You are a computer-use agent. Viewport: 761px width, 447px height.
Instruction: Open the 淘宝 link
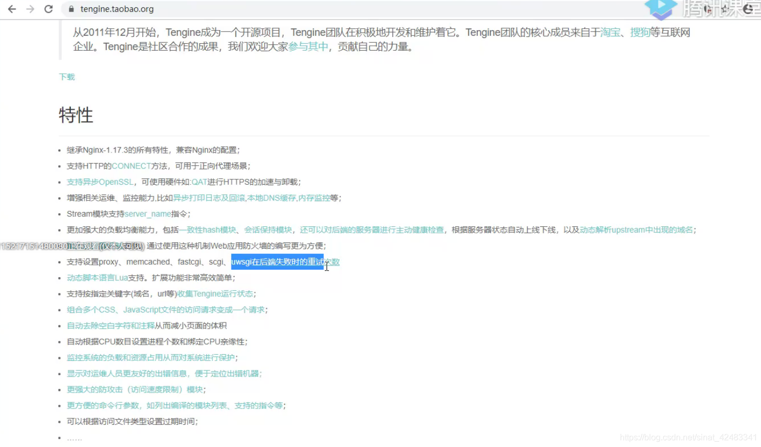pyautogui.click(x=610, y=32)
